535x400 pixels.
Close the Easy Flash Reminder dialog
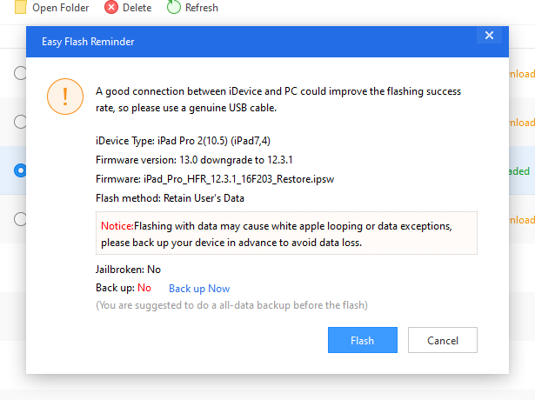click(x=489, y=37)
